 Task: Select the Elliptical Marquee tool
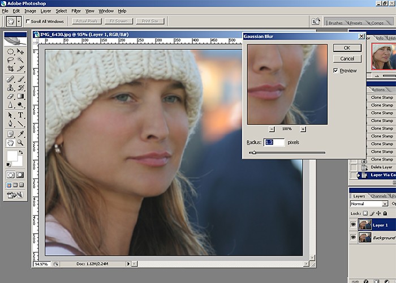[x=10, y=52]
